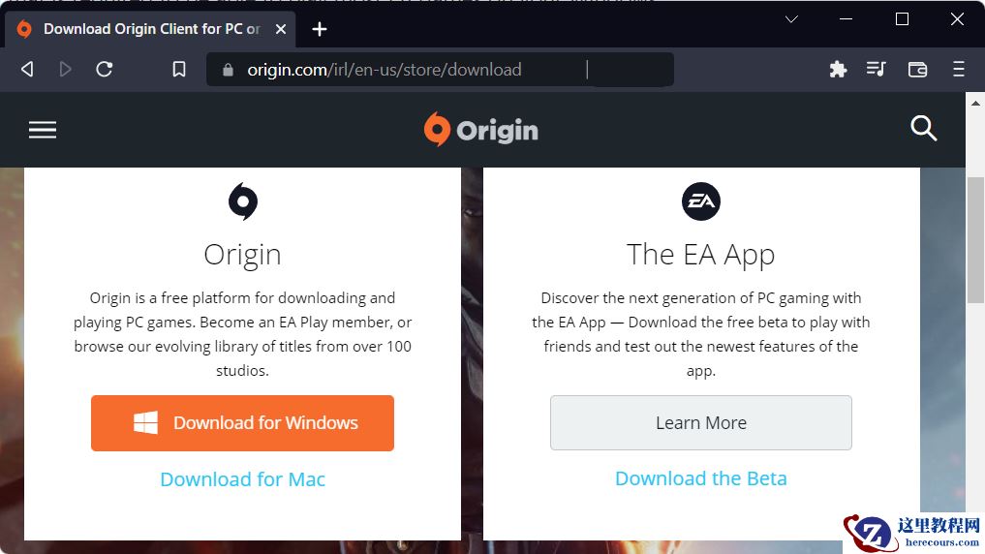Open the browser main menu icon
Viewport: 985px width, 554px height.
click(959, 69)
